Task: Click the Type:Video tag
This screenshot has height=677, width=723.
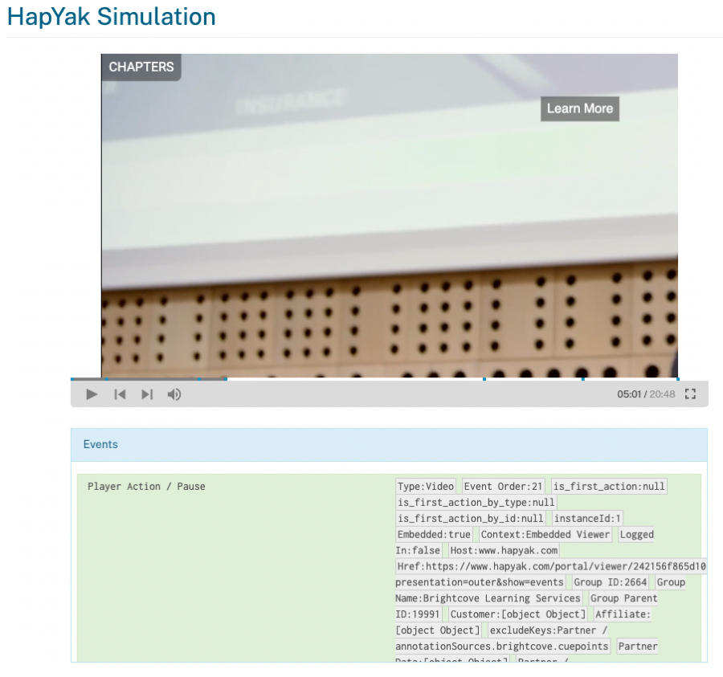Action: (x=426, y=487)
